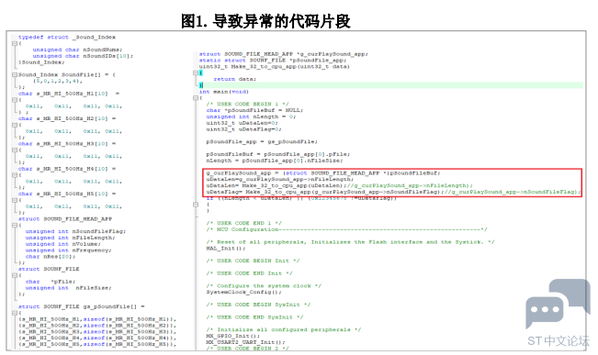The image size is (598, 355).
Task: Click the line 'uint32_t uDataLen=0;'
Action: [x=243, y=123]
